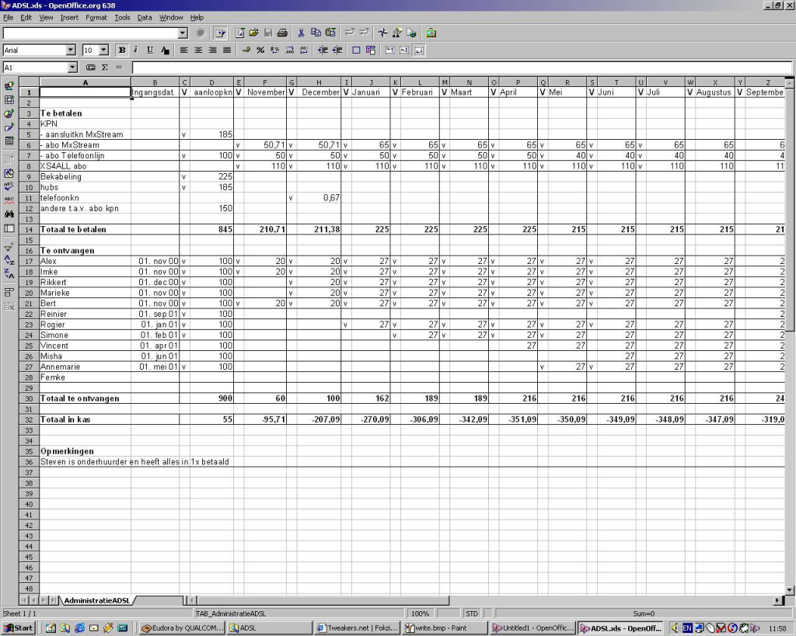This screenshot has width=796, height=636.
Task: Click the Save document icon
Action: 268,33
